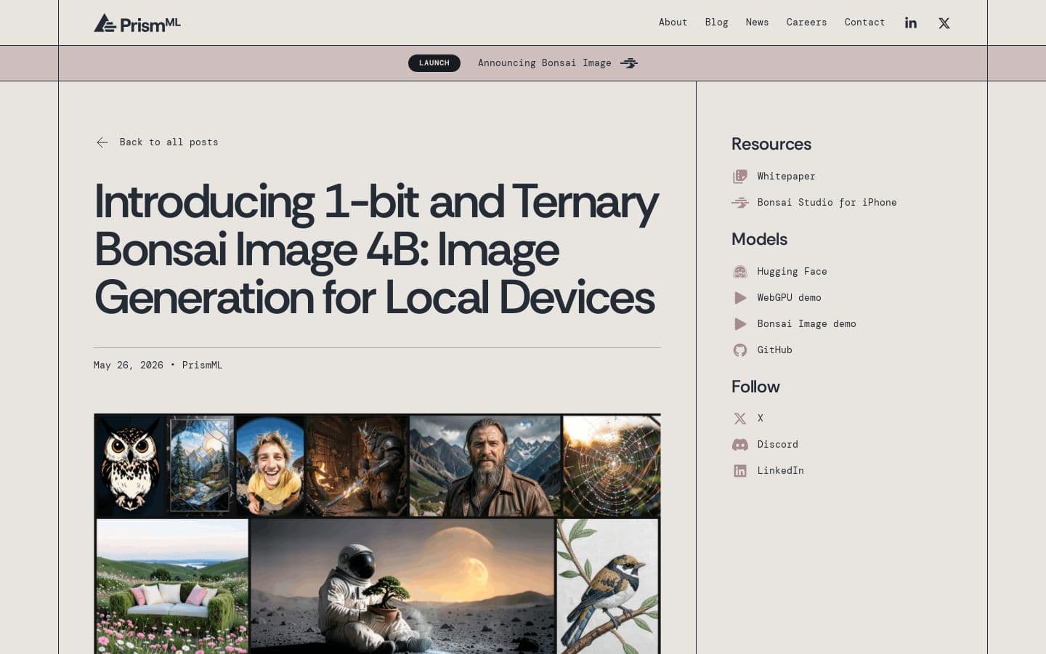Click the stained glass mountain image
The width and height of the screenshot is (1046, 654).
click(201, 466)
